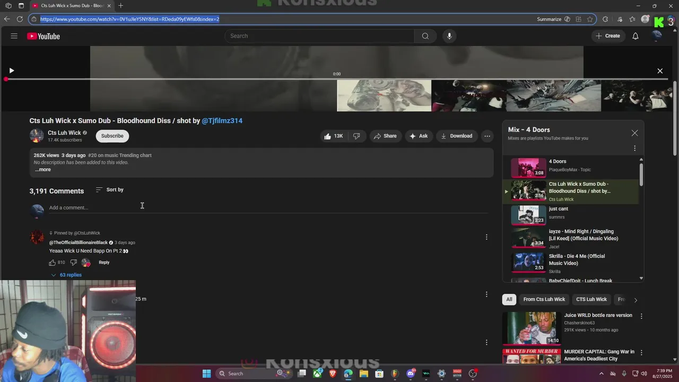Viewport: 679px width, 382px height.
Task: Focus the Add a comment field
Action: [268, 207]
